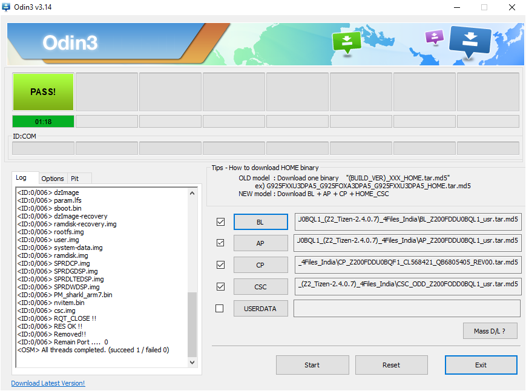Click log scrollbar down arrow
This screenshot has width=526, height=391.
click(192, 362)
